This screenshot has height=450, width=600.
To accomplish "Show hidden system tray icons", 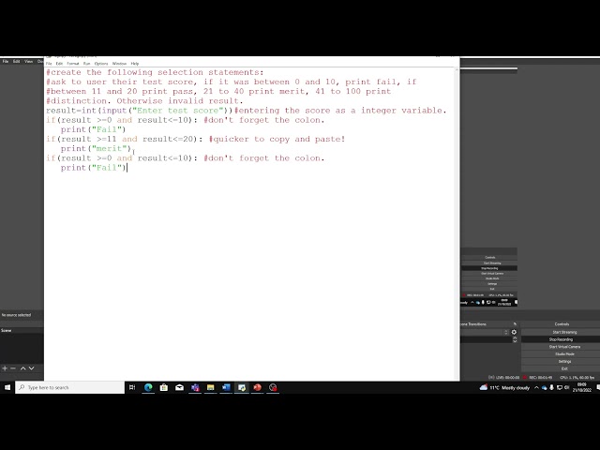I will [x=536, y=387].
